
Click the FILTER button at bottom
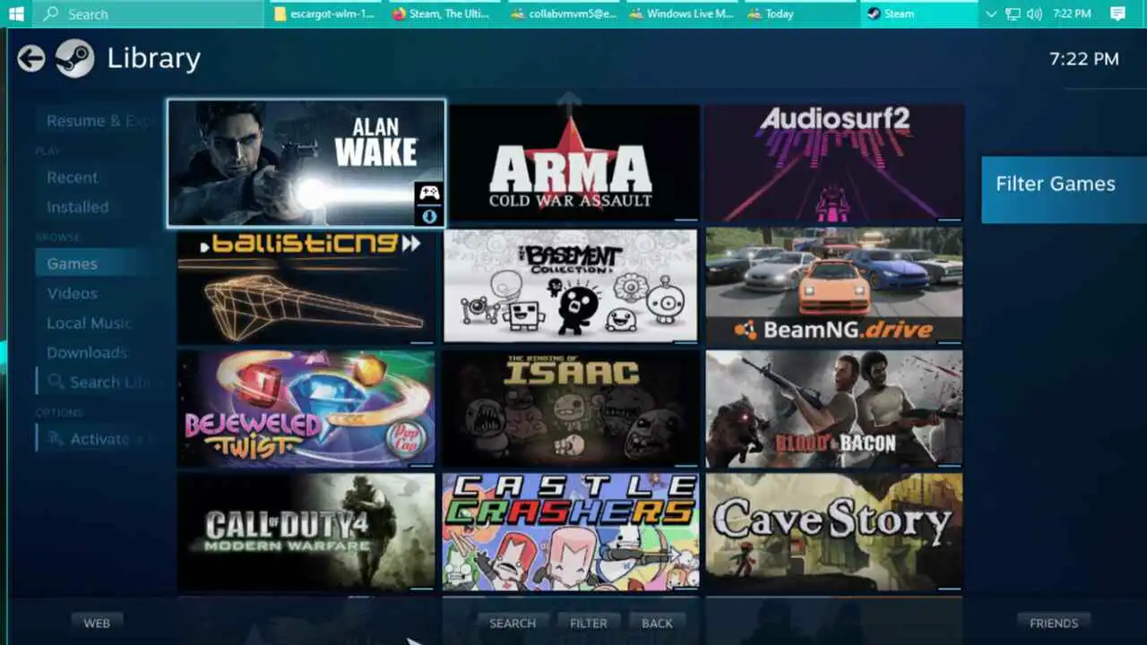click(589, 623)
